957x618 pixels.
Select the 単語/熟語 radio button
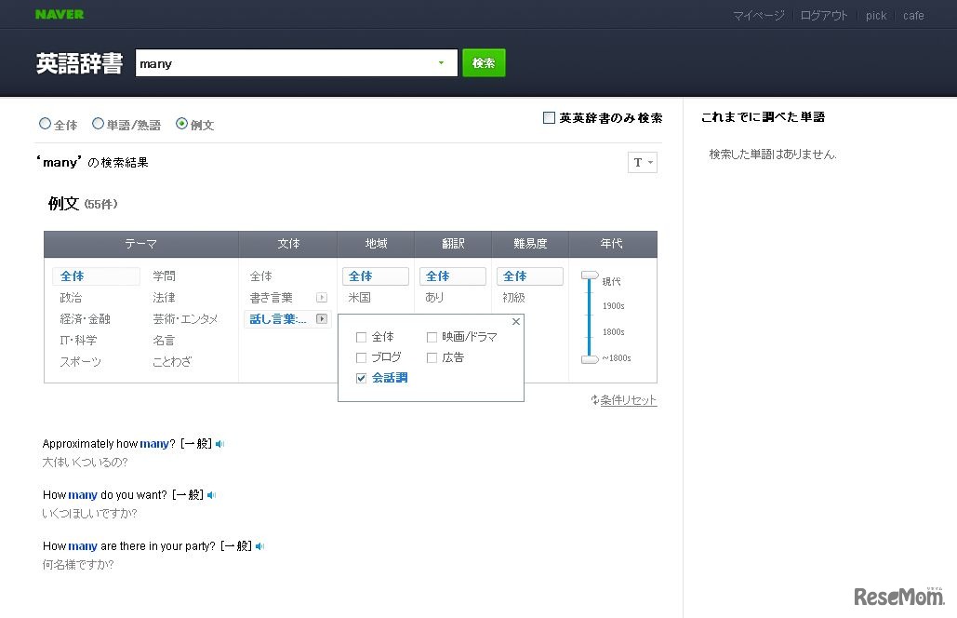[x=98, y=124]
